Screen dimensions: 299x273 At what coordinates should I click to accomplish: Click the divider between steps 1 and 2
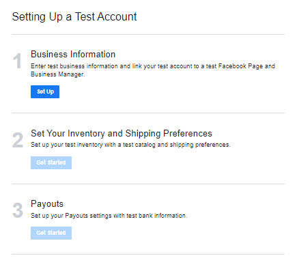148,113
